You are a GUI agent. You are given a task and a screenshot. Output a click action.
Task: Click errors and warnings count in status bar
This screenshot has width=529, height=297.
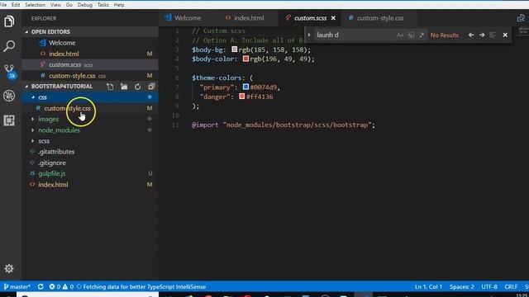click(x=61, y=286)
